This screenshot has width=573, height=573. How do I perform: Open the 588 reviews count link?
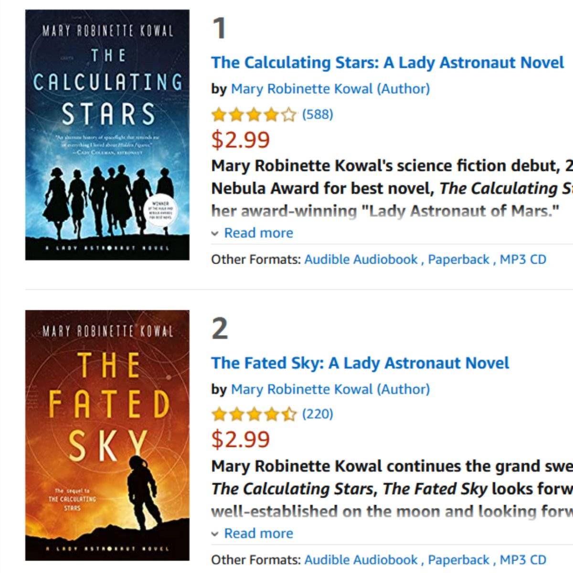(318, 115)
